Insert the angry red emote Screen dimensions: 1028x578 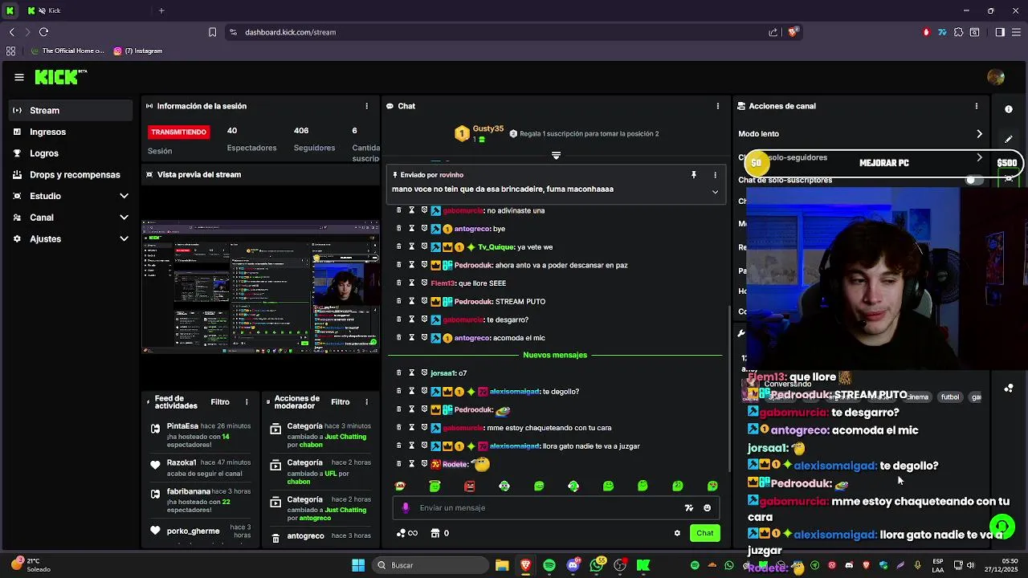[470, 486]
